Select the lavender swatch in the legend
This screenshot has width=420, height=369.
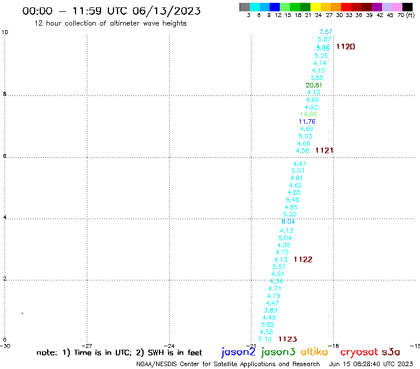point(387,7)
